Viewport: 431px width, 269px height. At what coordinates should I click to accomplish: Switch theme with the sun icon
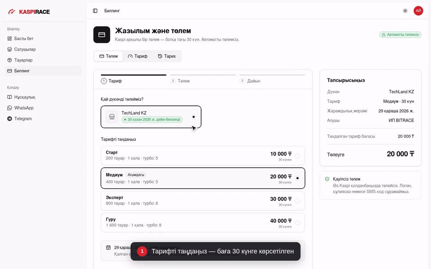[405, 11]
